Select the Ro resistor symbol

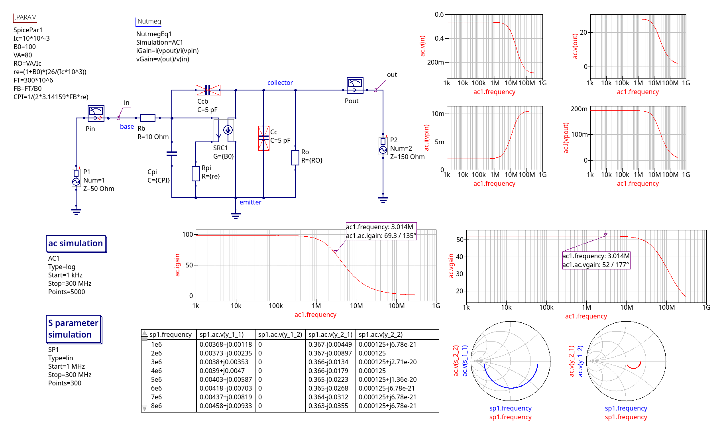click(295, 158)
